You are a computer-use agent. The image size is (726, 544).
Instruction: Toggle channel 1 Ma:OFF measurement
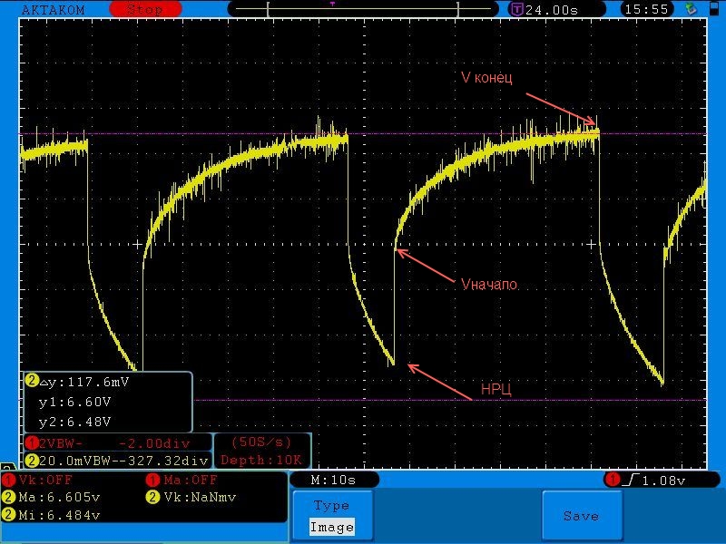point(190,480)
